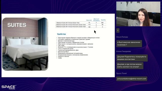The height and width of the screenshot is (91, 162).
Task: Click bullet 'Сейф'
Action: click(60, 58)
